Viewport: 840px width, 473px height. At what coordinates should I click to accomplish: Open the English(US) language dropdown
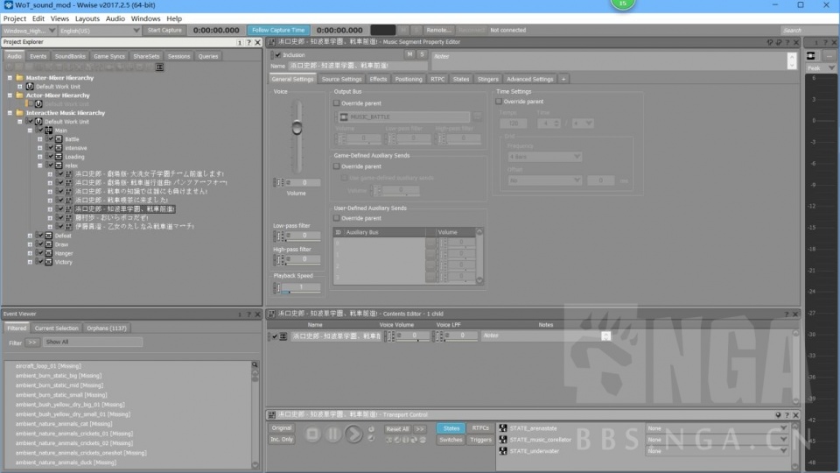[x=100, y=31]
